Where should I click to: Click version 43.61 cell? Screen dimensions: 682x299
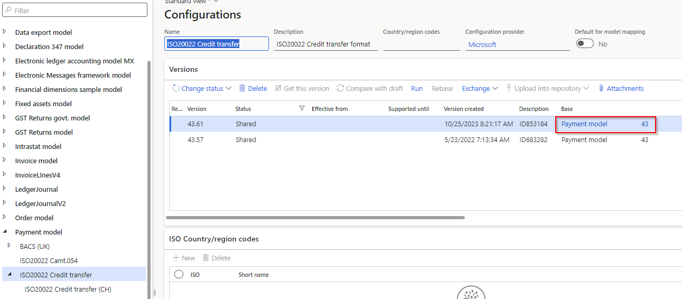click(195, 124)
